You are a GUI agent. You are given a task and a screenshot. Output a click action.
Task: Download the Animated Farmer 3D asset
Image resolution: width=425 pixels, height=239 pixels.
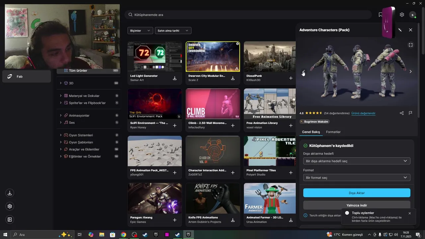pyautogui.click(x=291, y=220)
